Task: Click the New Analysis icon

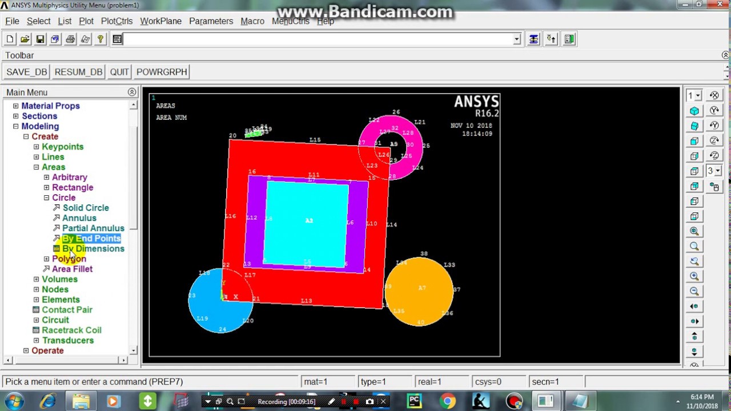Action: point(10,39)
